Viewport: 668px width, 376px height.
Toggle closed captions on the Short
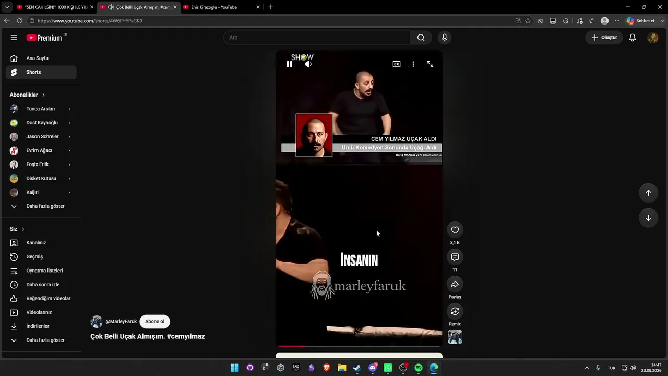coord(397,64)
